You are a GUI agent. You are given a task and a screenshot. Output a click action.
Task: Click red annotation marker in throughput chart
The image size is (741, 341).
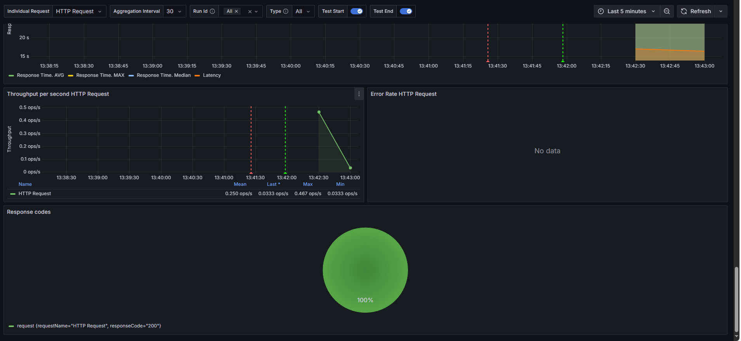[x=251, y=172]
